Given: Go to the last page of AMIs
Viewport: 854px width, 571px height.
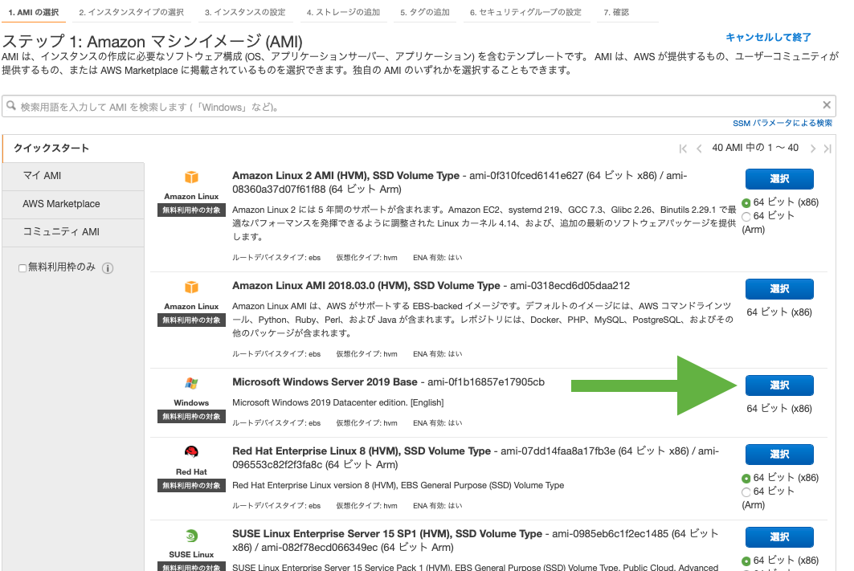Looking at the screenshot, I should (x=827, y=149).
